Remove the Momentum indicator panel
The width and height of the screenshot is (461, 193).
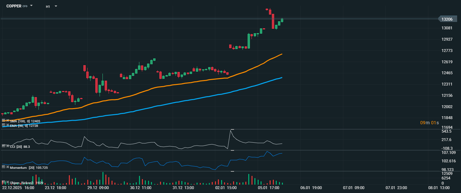click(7, 167)
